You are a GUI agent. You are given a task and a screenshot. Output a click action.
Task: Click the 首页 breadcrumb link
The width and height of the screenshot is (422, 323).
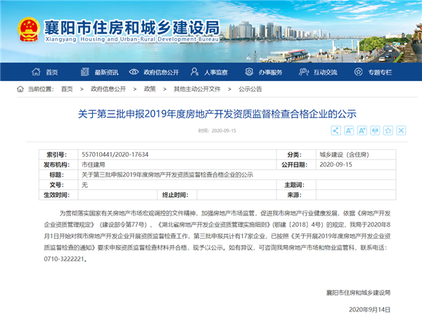point(66,89)
